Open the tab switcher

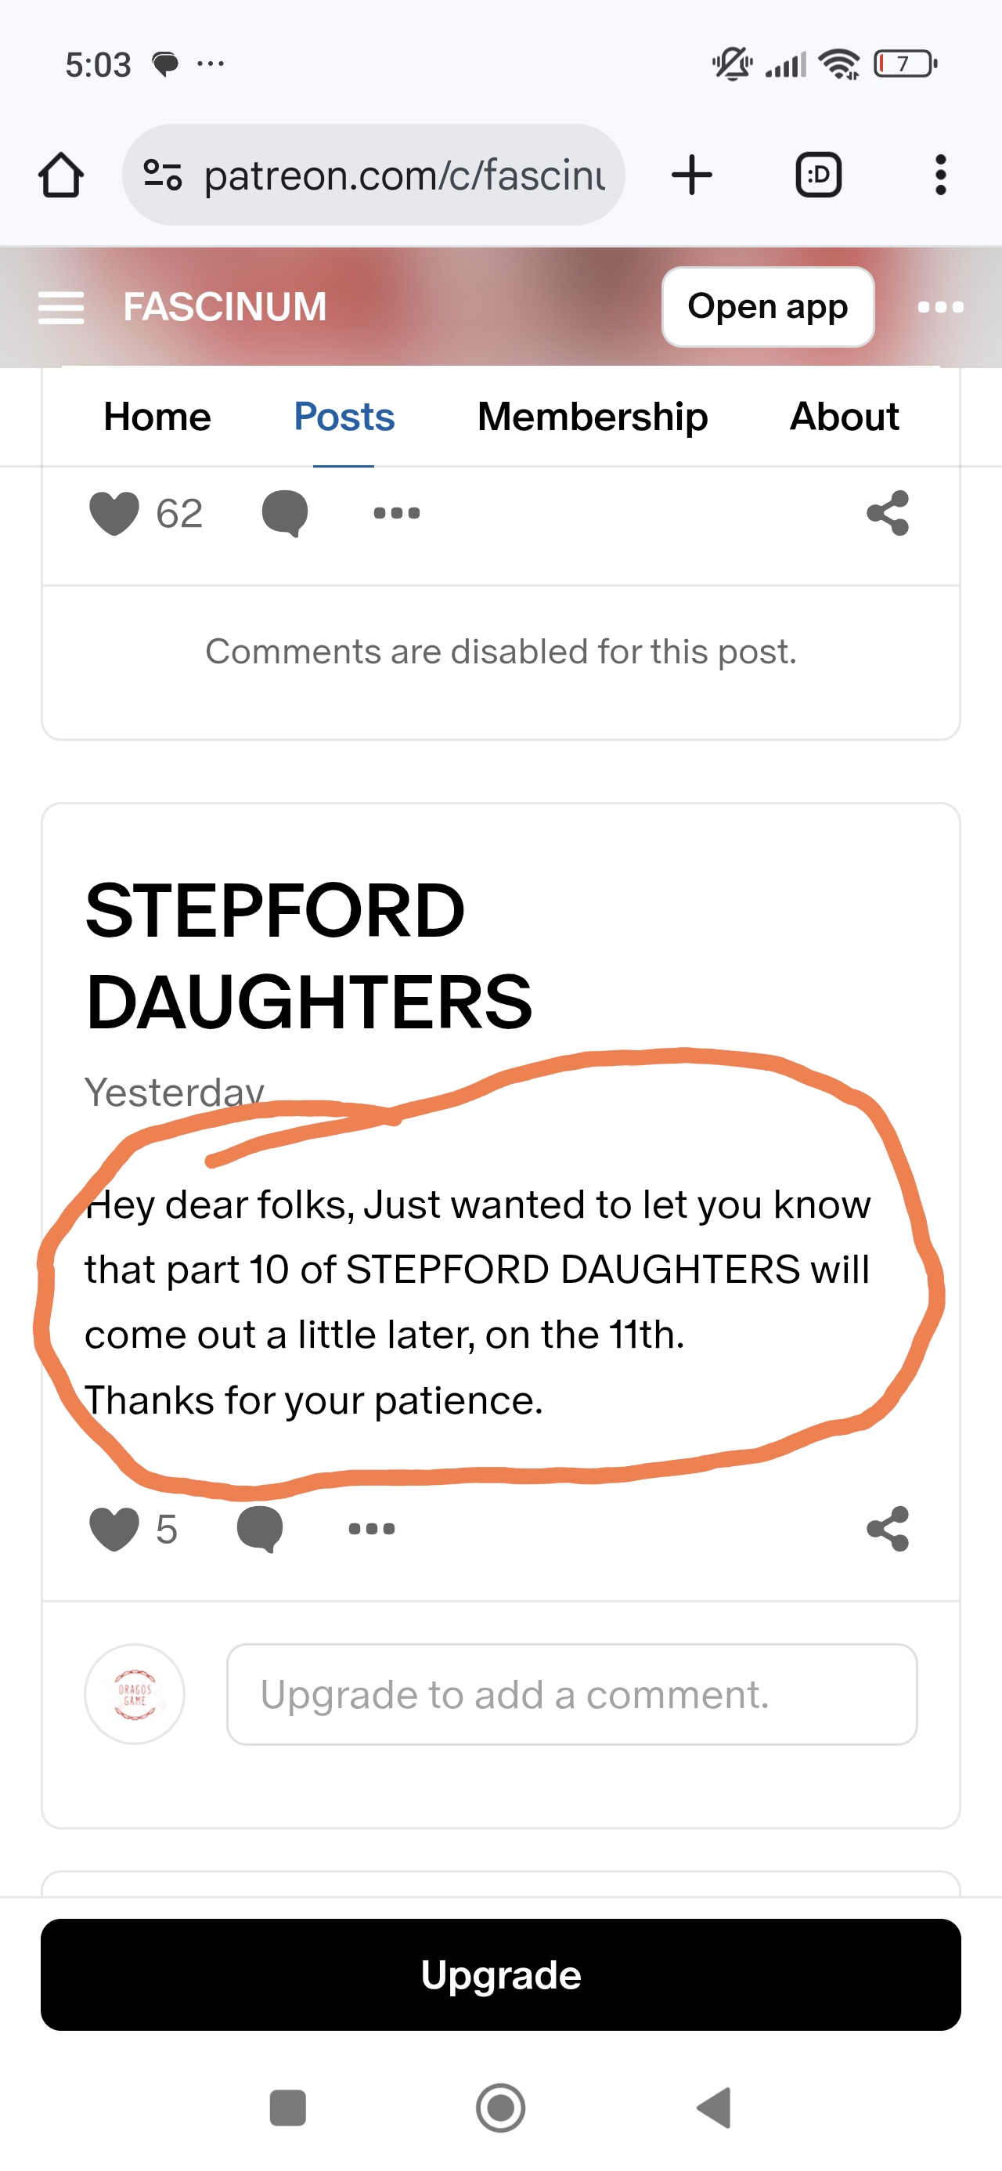coord(818,175)
